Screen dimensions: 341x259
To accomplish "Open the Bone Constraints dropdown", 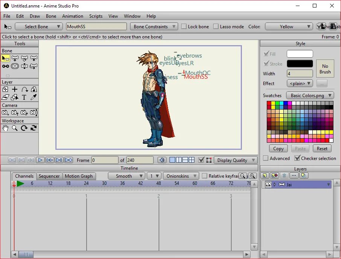I will 154,27.
